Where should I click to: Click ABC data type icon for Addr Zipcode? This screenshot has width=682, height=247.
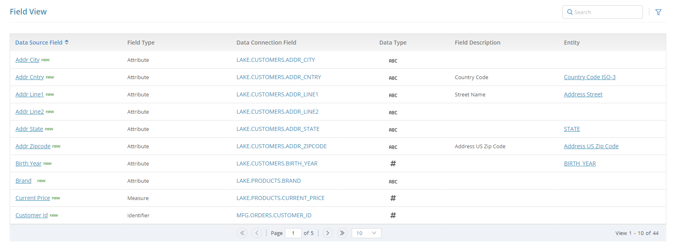(x=393, y=147)
